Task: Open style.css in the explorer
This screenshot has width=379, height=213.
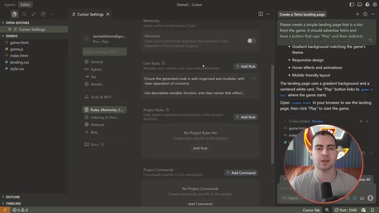Action: (x=17, y=69)
